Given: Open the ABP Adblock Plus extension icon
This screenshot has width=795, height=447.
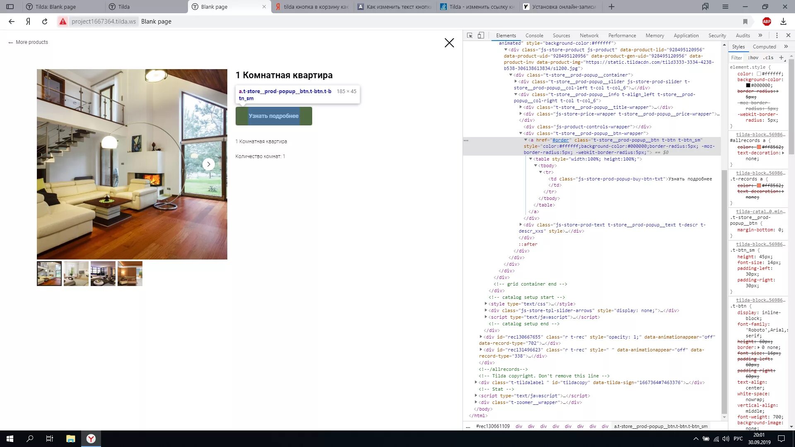Looking at the screenshot, I should tap(767, 22).
